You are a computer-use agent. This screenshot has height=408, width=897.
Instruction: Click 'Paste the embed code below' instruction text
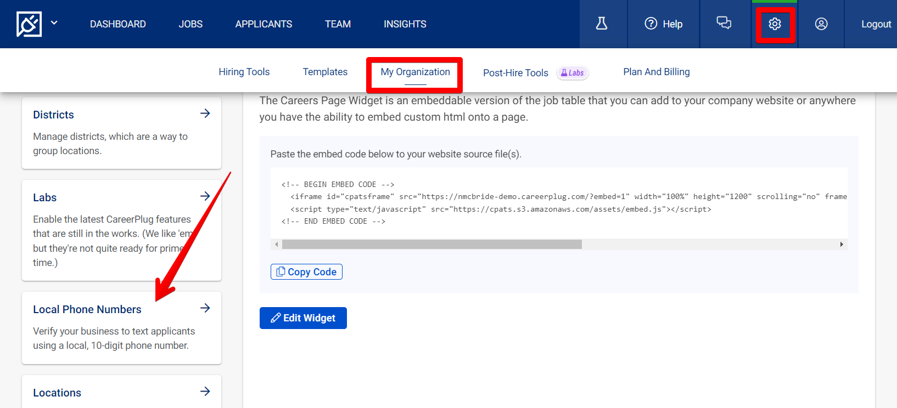[x=396, y=154]
